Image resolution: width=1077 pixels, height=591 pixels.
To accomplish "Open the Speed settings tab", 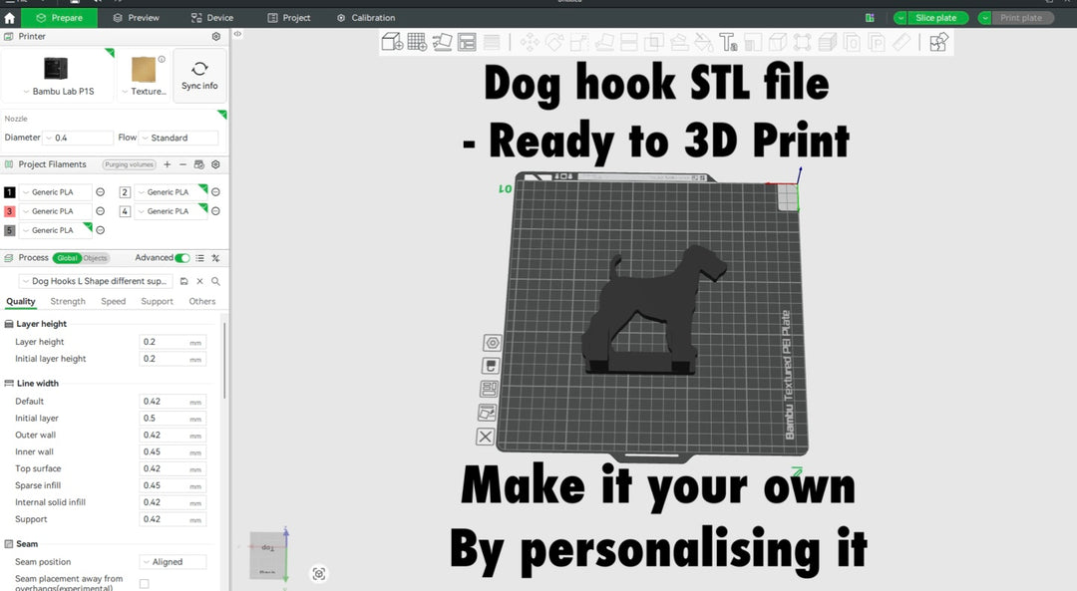I will [x=114, y=301].
